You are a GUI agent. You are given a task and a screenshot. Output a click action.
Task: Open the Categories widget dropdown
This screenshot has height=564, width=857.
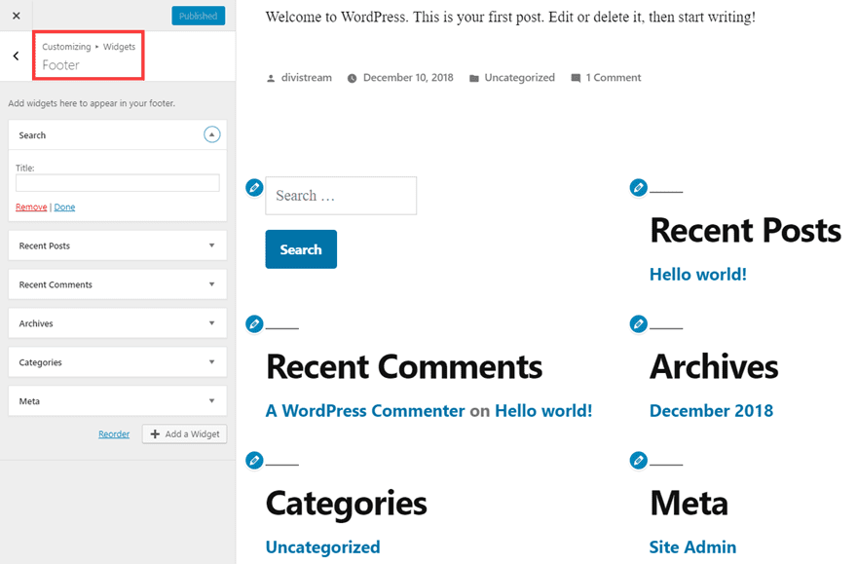(211, 361)
